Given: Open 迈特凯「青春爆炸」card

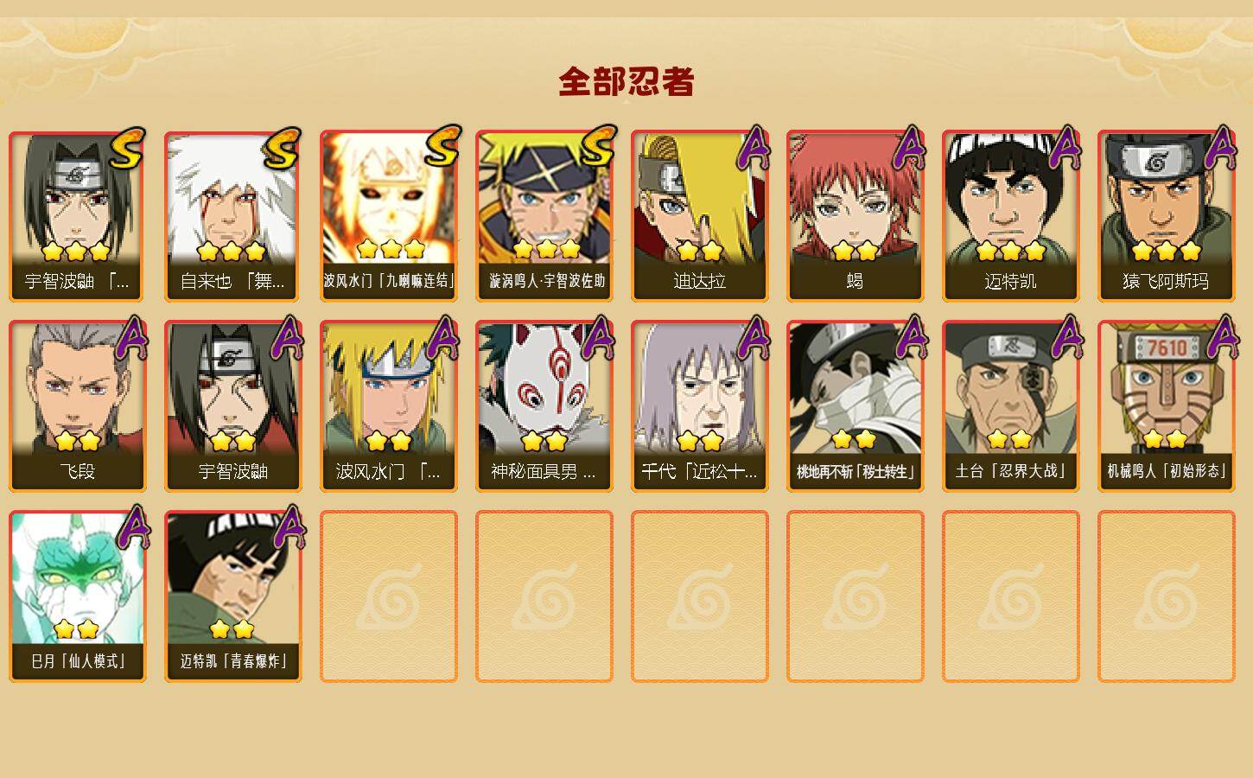Looking at the screenshot, I should (x=233, y=596).
